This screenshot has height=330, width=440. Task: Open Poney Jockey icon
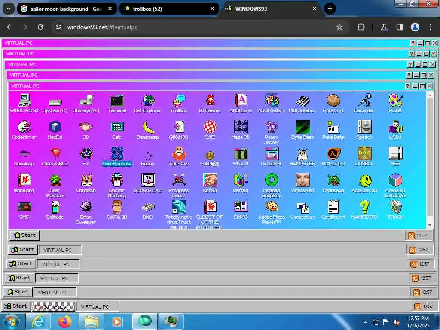[x=272, y=132]
